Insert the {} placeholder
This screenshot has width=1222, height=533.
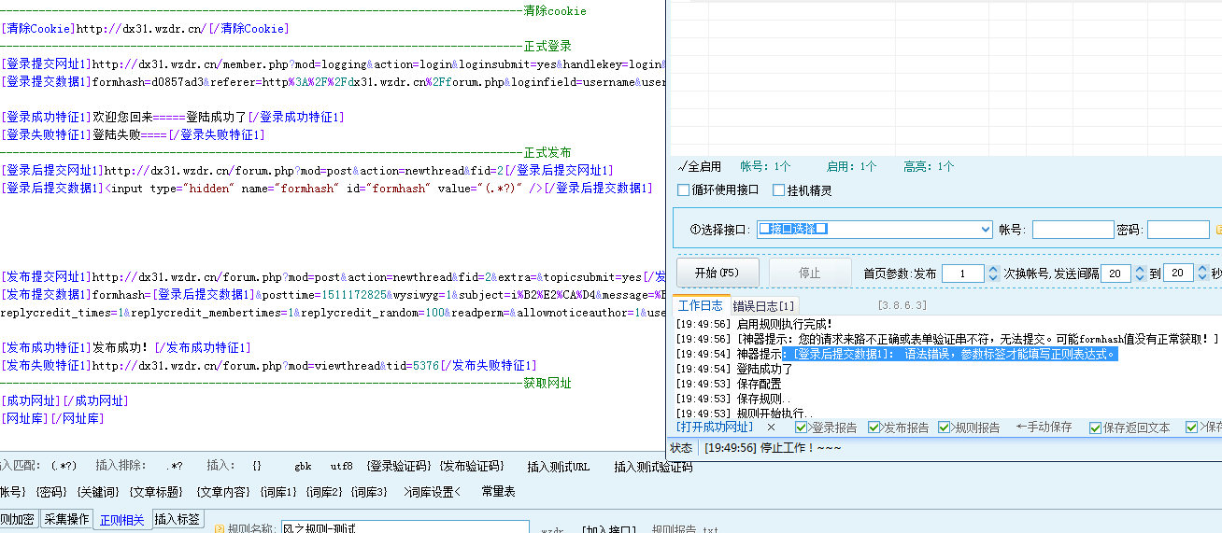click(x=257, y=467)
